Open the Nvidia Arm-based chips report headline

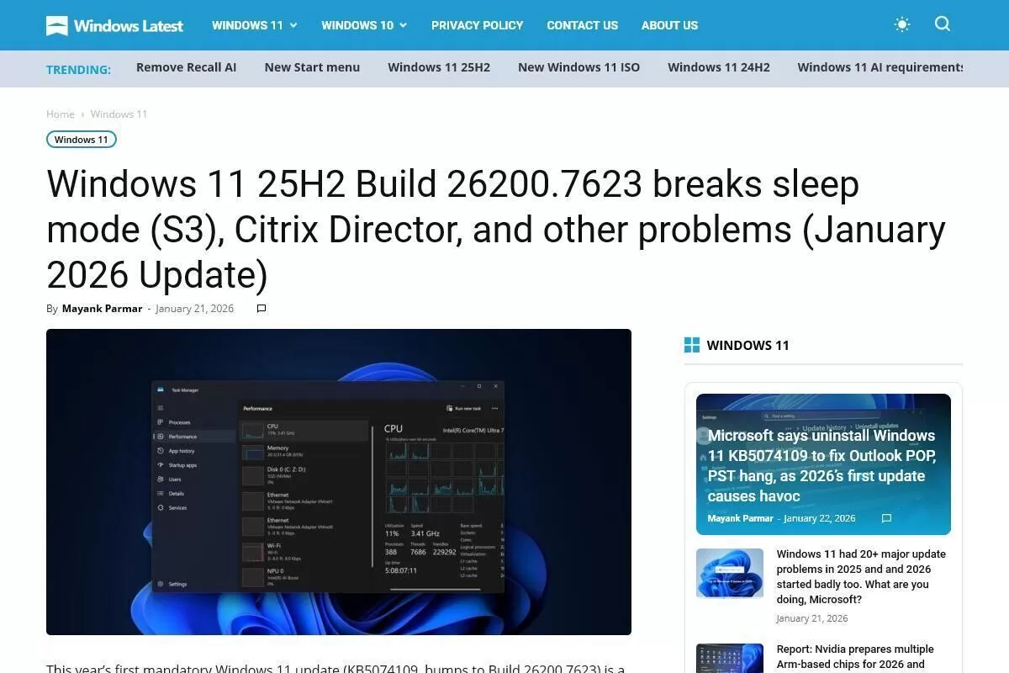[854, 656]
